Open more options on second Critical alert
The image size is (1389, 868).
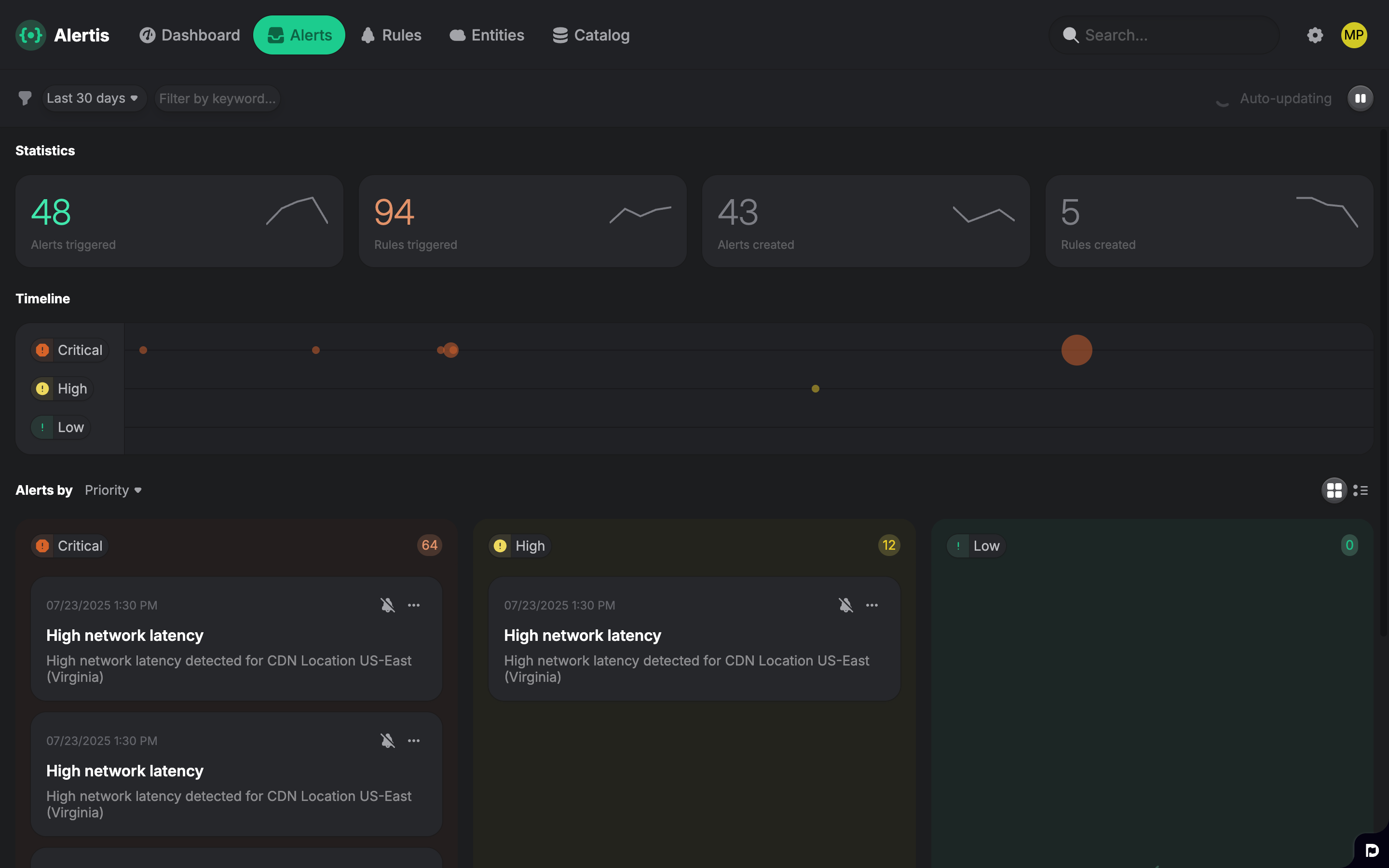414,741
